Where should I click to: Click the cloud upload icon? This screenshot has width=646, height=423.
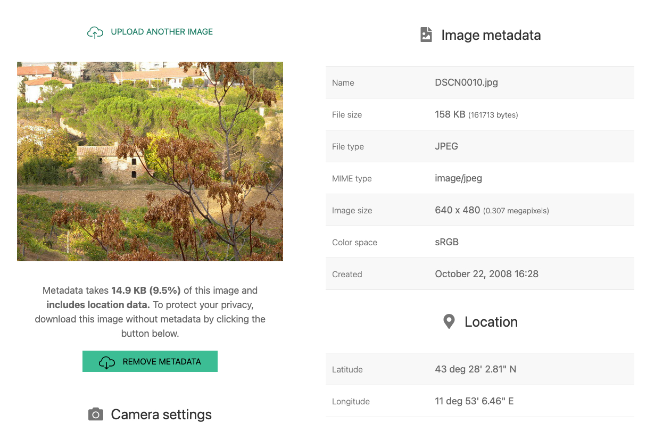95,32
